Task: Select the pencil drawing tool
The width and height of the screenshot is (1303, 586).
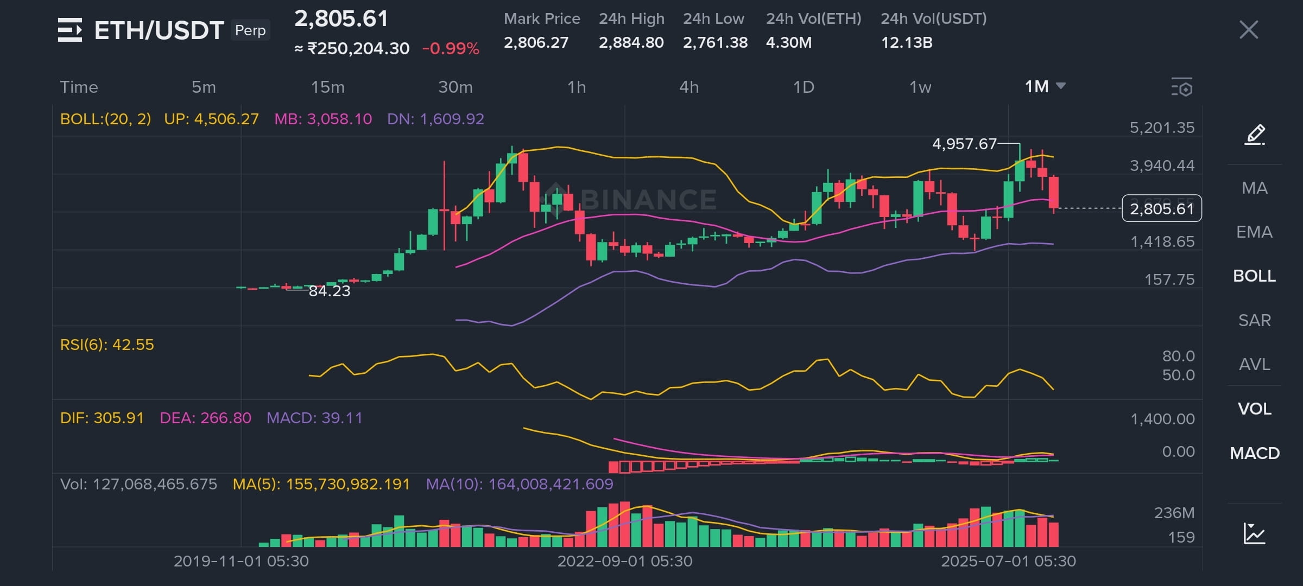Action: (x=1255, y=135)
